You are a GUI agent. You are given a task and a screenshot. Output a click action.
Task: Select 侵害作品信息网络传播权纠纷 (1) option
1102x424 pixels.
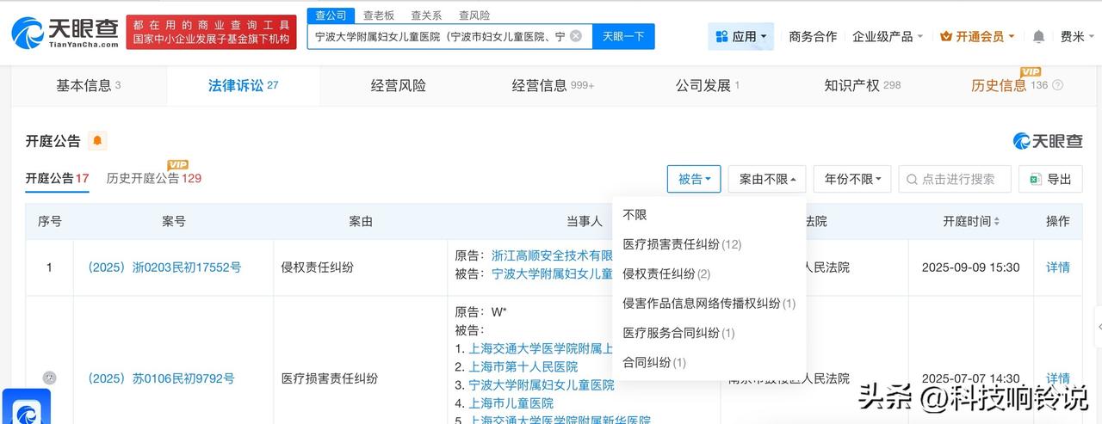709,303
